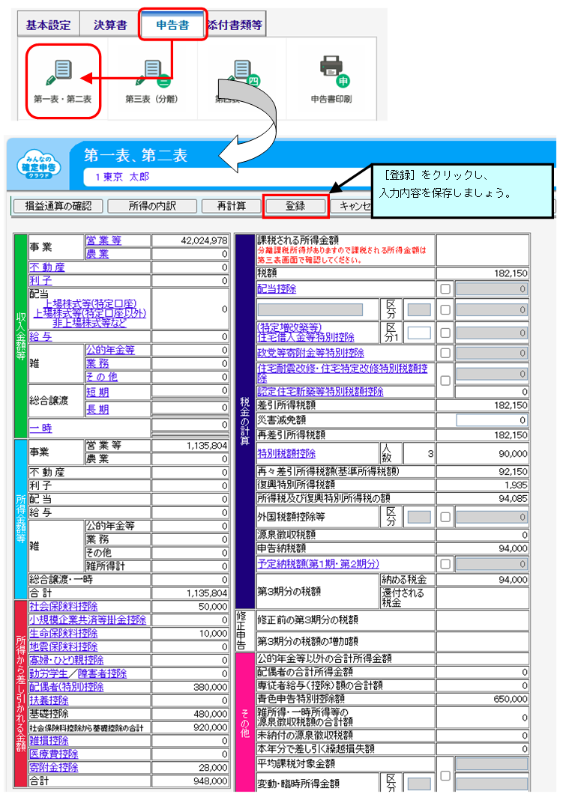Open the 長期 transfer link
Screen dimensions: 563x800
tap(97, 409)
